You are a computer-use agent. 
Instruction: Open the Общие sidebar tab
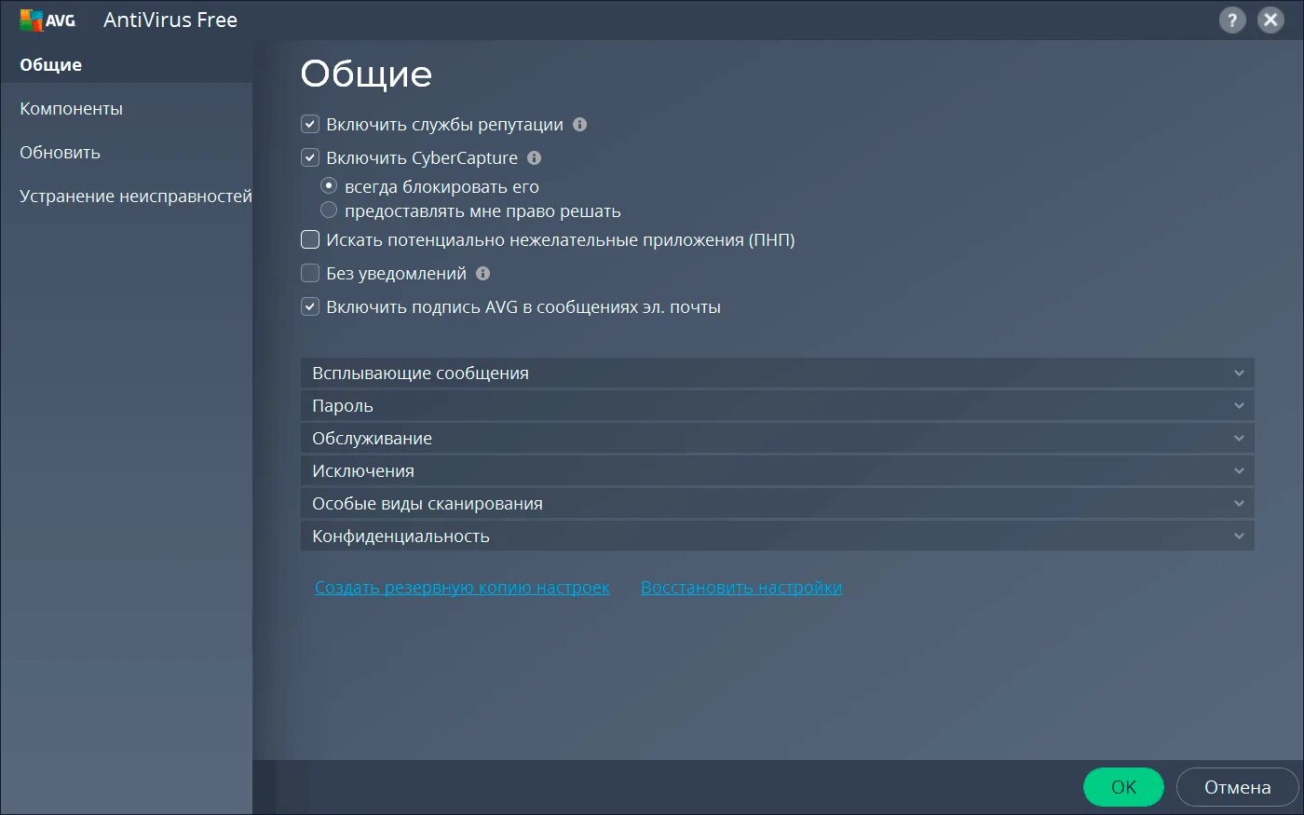click(126, 64)
